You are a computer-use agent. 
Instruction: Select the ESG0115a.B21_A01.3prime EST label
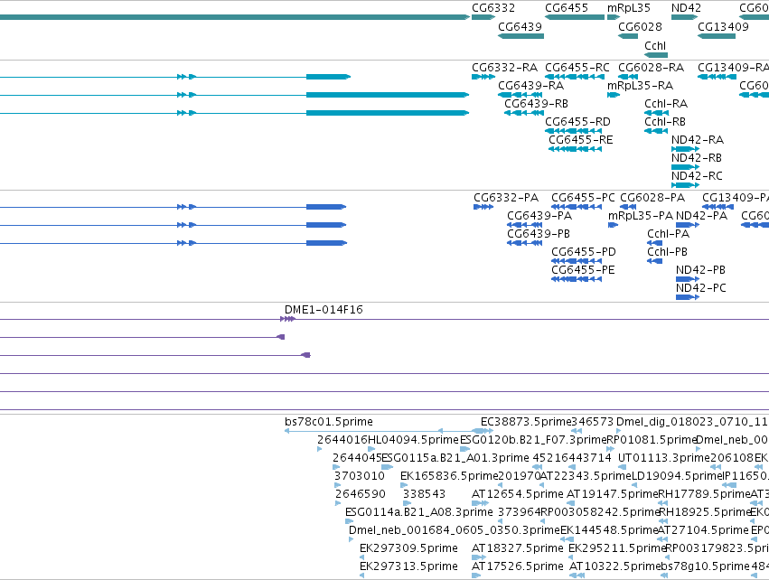pyautogui.click(x=455, y=458)
